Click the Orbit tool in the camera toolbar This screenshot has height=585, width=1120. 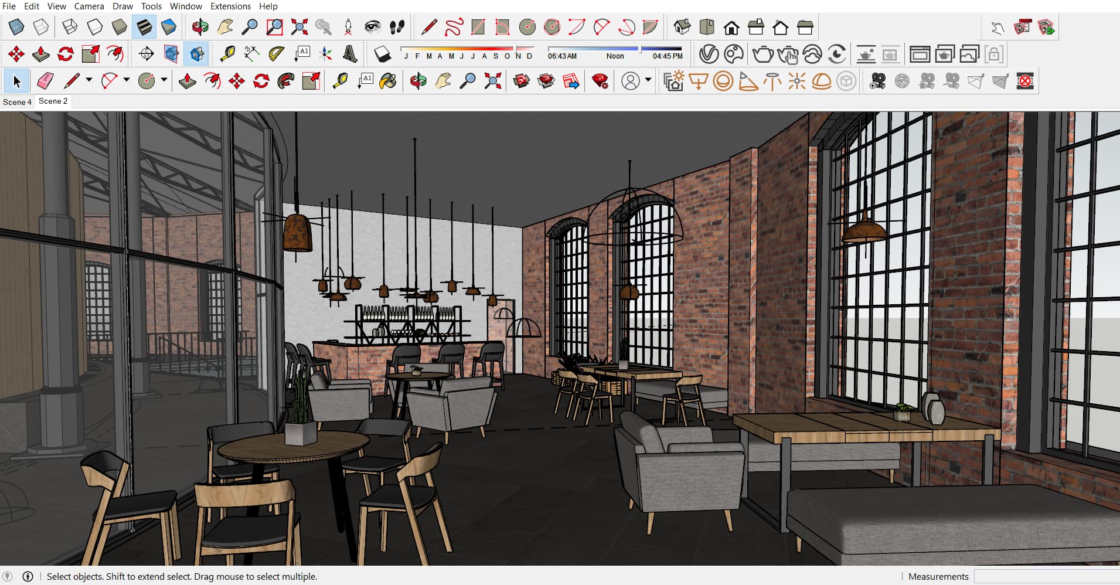(x=200, y=27)
